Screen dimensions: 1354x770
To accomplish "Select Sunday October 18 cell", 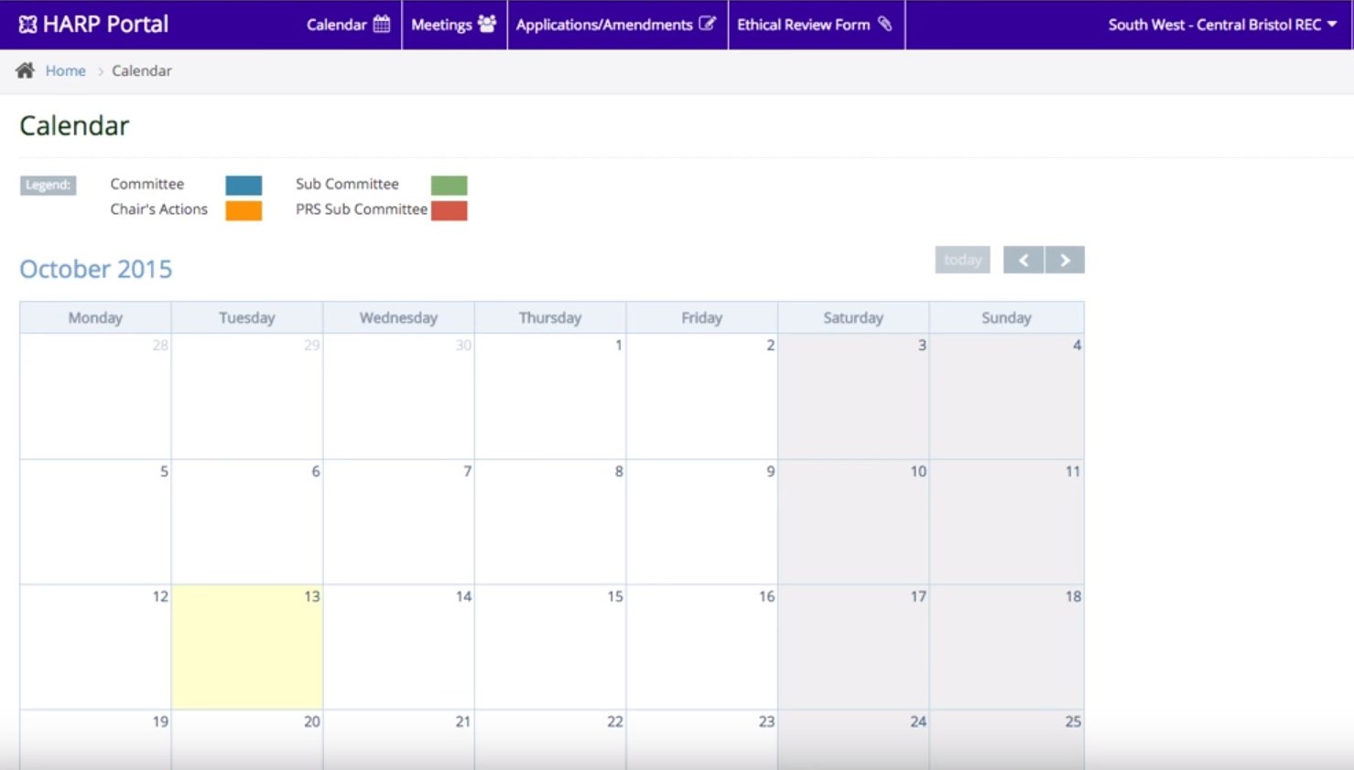I will tap(1007, 647).
